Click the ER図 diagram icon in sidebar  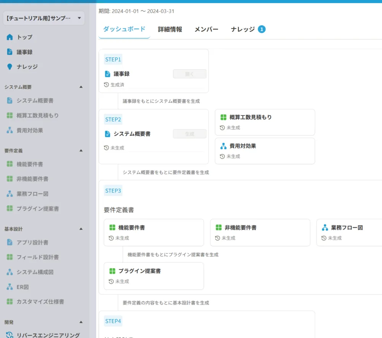(10, 287)
